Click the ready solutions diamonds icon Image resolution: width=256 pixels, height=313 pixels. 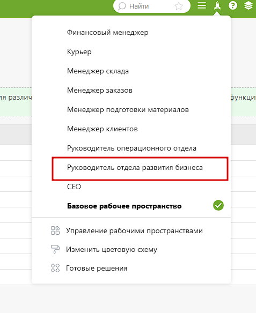point(55,268)
